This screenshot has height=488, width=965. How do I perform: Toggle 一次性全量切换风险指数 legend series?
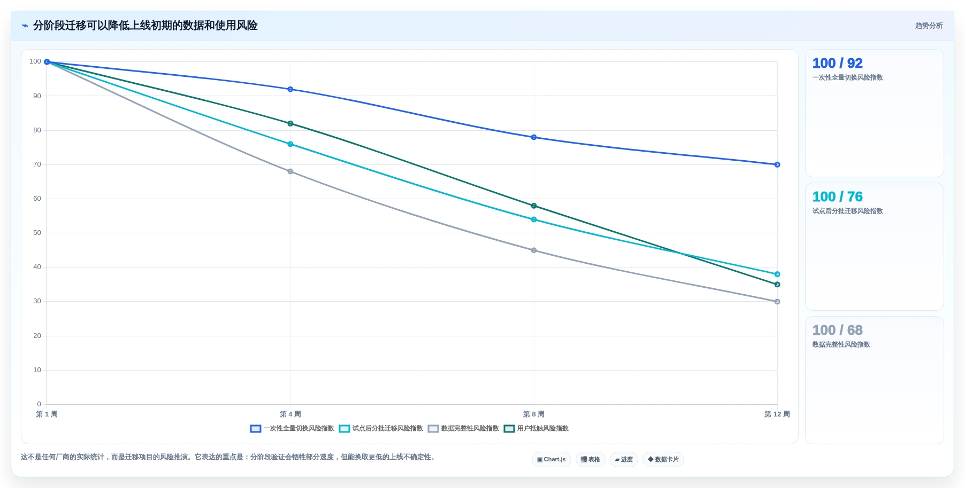coord(292,429)
